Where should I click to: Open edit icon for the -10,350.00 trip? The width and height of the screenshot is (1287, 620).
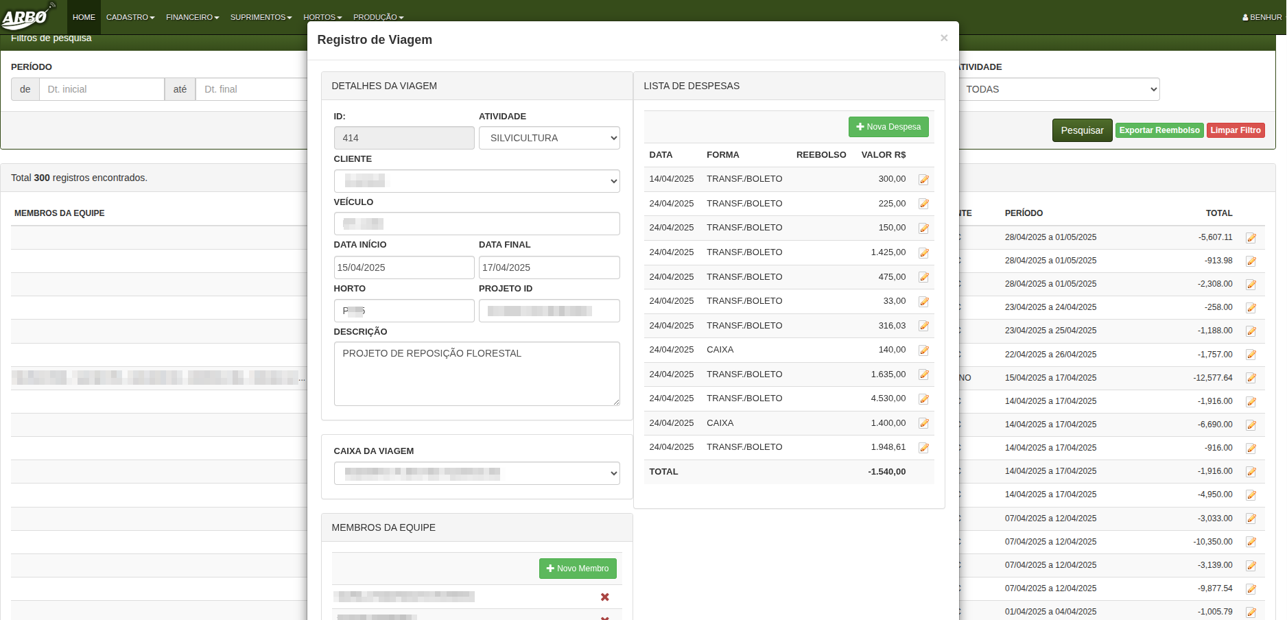[x=1251, y=542]
